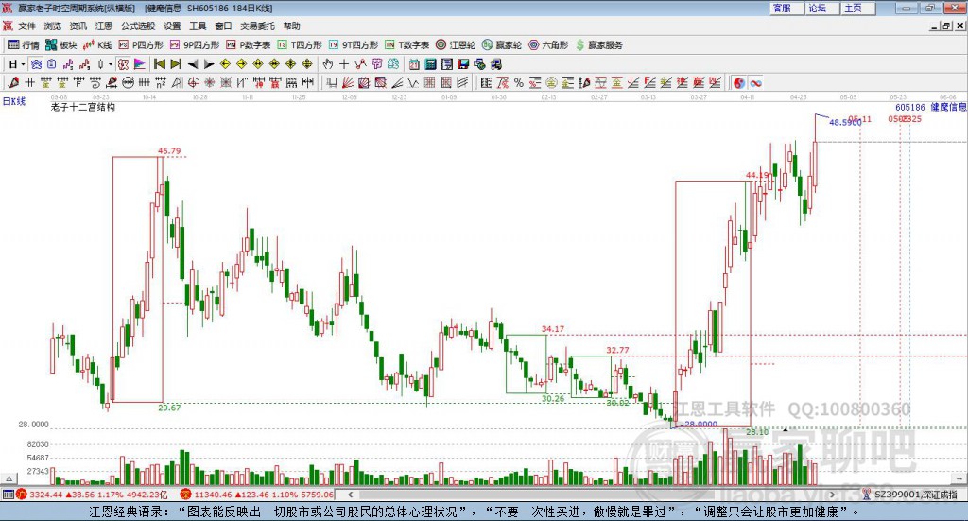Open the 六角形 hexagon tool
The image size is (968, 521).
coord(548,45)
